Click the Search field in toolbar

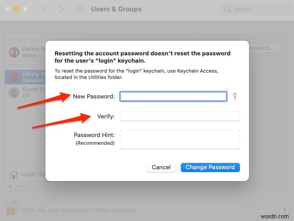coord(256,9)
